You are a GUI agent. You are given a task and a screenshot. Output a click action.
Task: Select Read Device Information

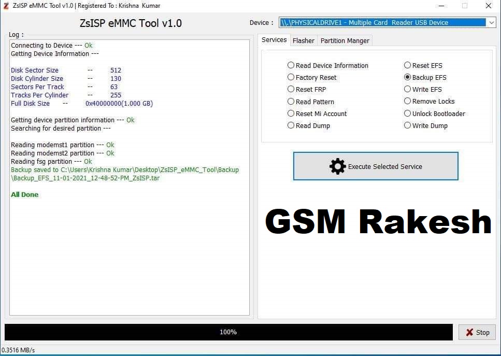coord(291,65)
